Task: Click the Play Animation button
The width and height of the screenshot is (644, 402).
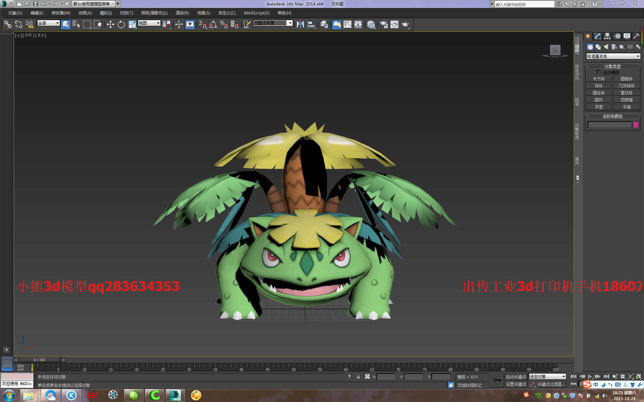Action: (x=590, y=377)
